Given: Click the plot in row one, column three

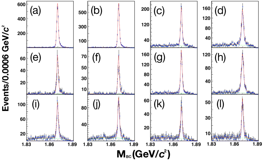Looking at the screenshot, I should (174, 24).
